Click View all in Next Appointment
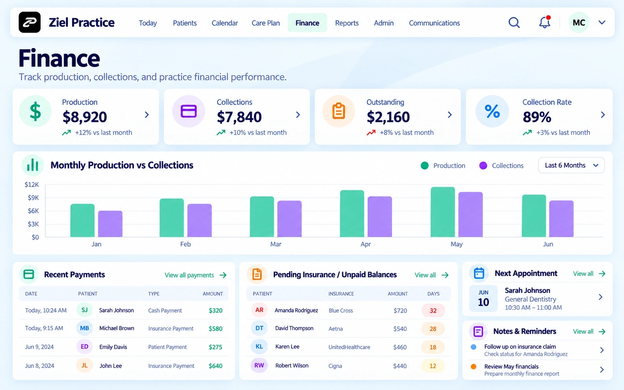The height and width of the screenshot is (390, 624). 589,274
